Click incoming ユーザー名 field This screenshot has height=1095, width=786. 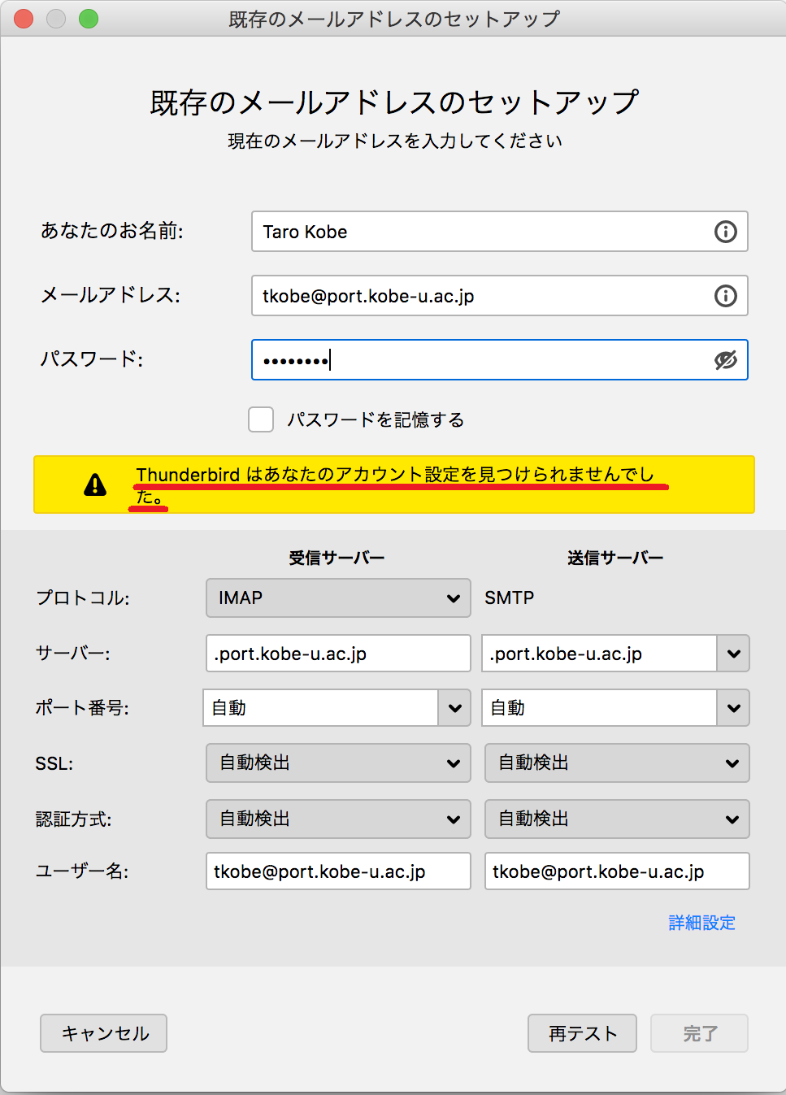tap(338, 871)
